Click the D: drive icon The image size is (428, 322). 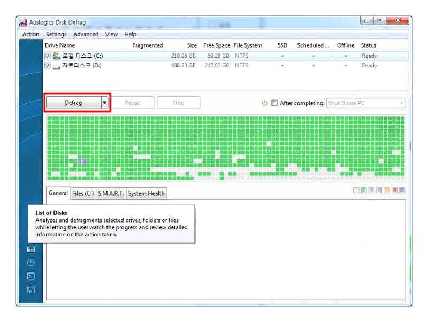[56, 66]
